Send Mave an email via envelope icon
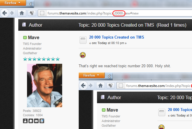Screen dimensions: 192x129 [36, 121]
